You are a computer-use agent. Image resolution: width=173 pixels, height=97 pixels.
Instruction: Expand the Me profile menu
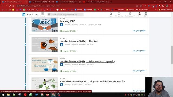tap(139, 14)
